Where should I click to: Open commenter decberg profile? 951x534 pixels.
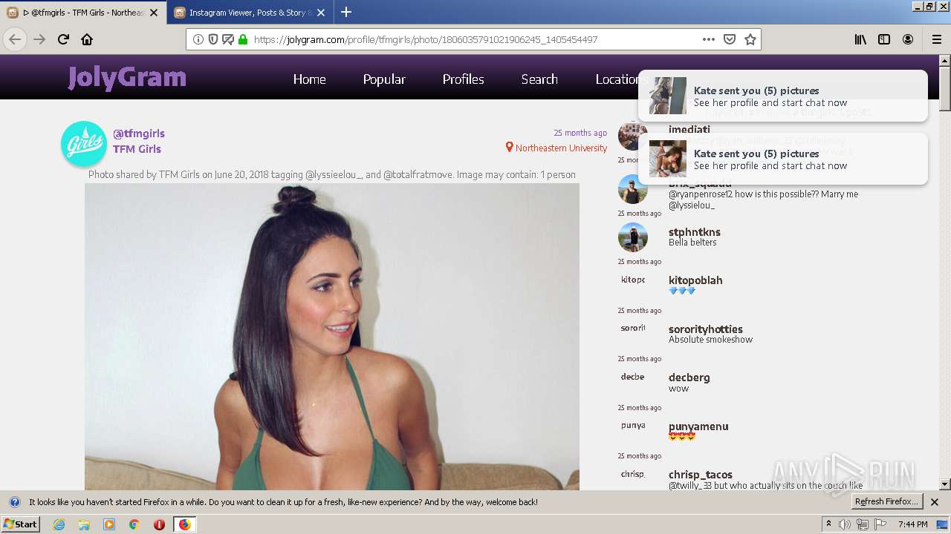coord(689,378)
